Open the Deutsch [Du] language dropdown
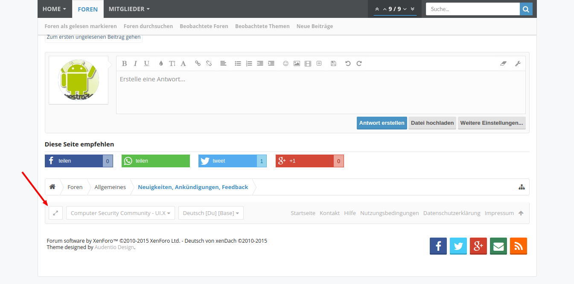This screenshot has height=284, width=574. (211, 213)
